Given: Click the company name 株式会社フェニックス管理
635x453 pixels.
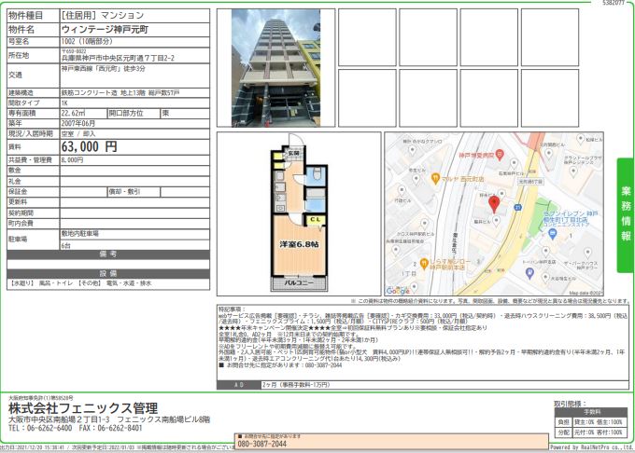Looking at the screenshot, I should (x=83, y=408).
